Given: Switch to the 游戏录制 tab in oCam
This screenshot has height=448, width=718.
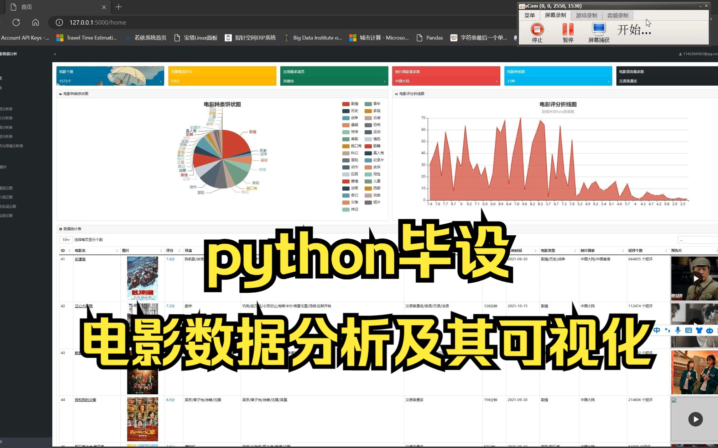Looking at the screenshot, I should 586,15.
